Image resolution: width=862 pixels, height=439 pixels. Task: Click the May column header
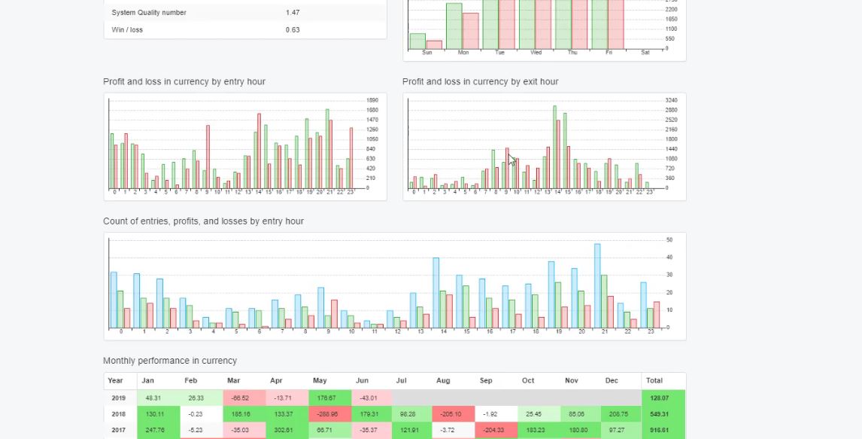[320, 381]
